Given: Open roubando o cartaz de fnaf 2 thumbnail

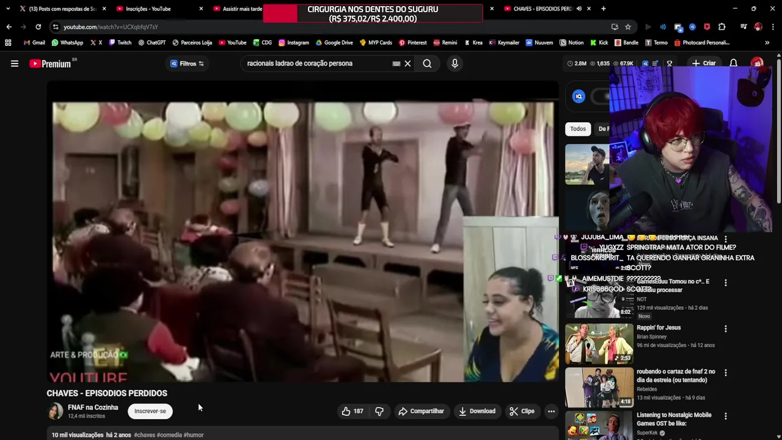Looking at the screenshot, I should (599, 387).
